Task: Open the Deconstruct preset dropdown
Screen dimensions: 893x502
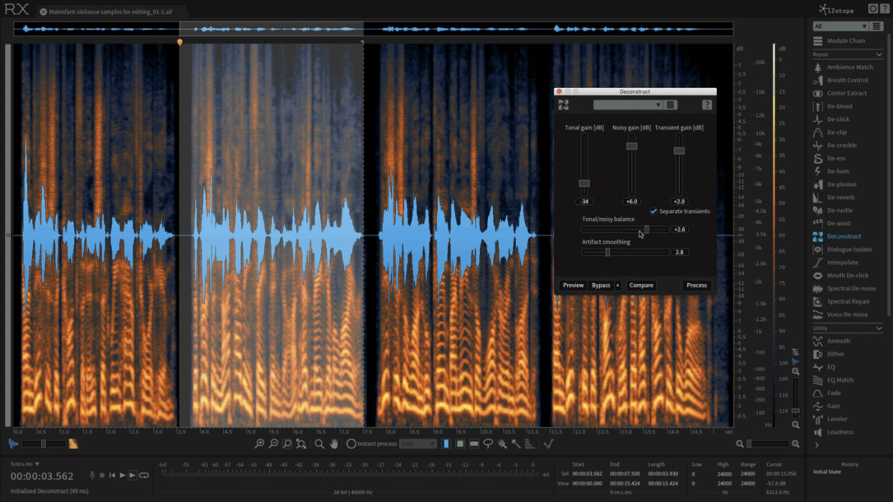Action: click(x=628, y=104)
